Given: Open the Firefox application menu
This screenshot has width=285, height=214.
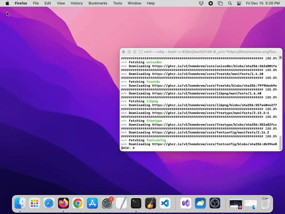Looking at the screenshot, I should coord(21,3).
